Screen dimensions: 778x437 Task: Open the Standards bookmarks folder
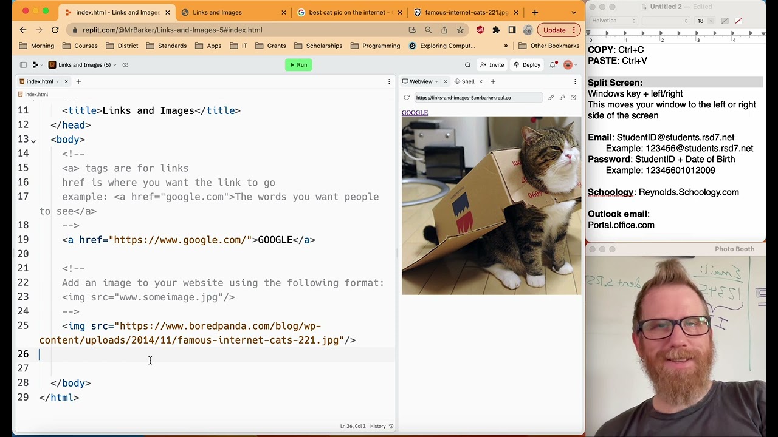click(x=166, y=46)
